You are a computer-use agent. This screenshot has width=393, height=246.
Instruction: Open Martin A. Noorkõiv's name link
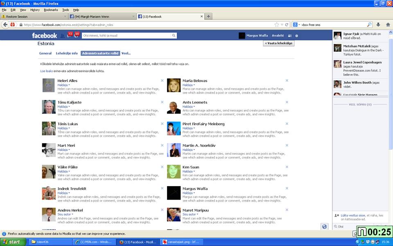pos(199,145)
